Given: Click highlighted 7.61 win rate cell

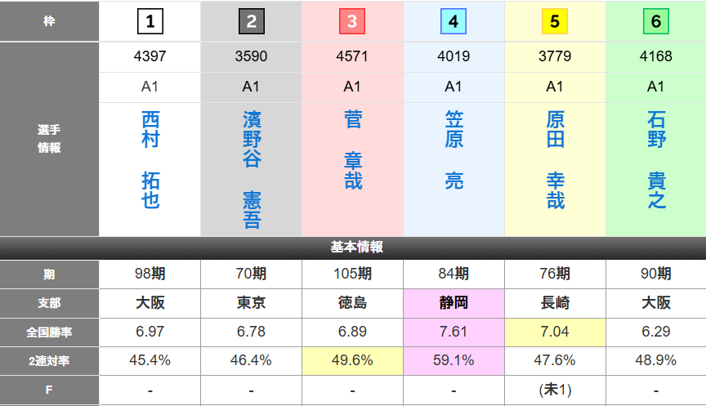Looking at the screenshot, I should tap(454, 332).
